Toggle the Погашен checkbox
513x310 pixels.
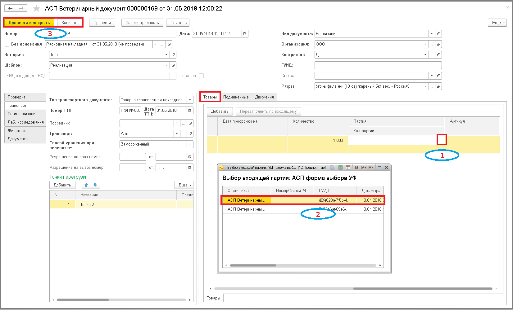point(201,76)
